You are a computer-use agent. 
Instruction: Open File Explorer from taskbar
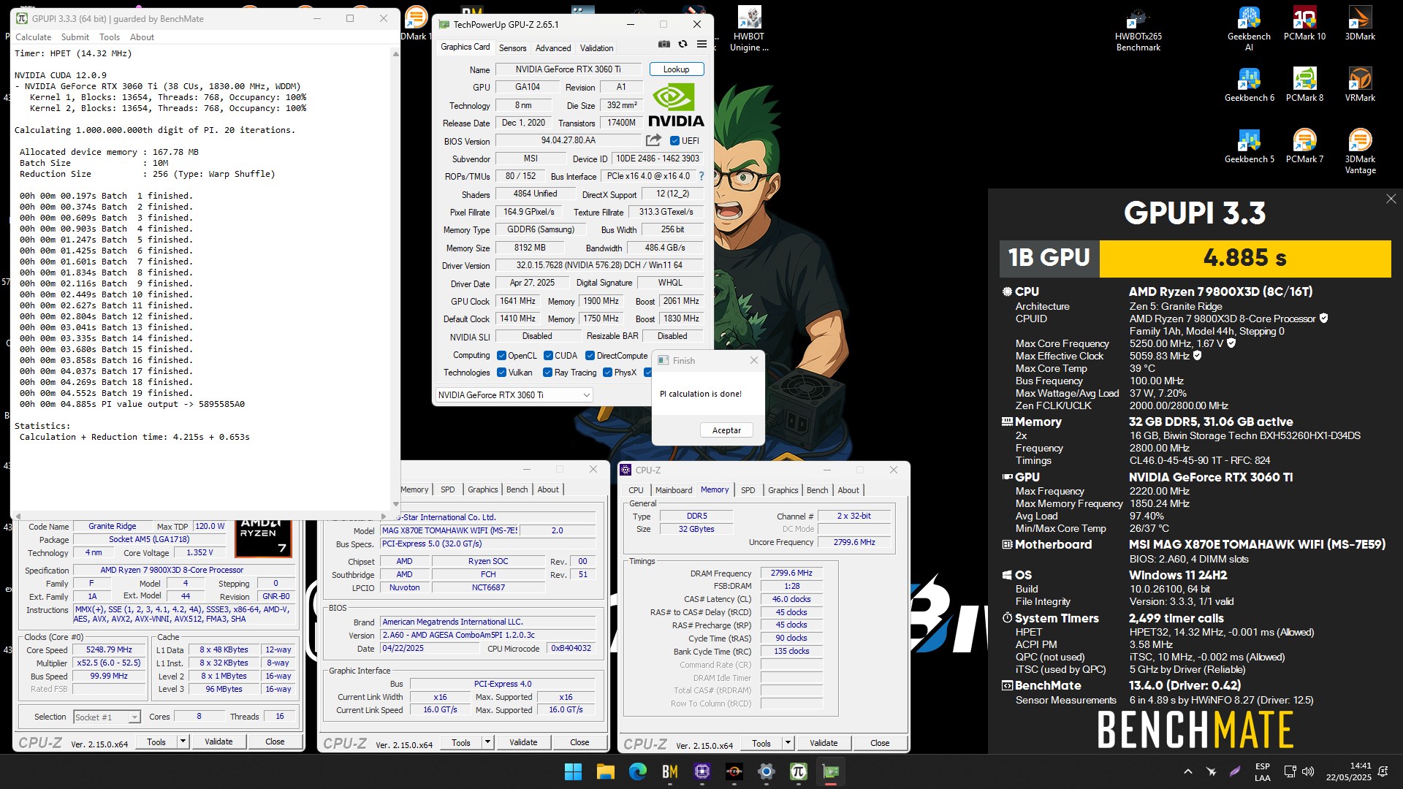tap(606, 771)
